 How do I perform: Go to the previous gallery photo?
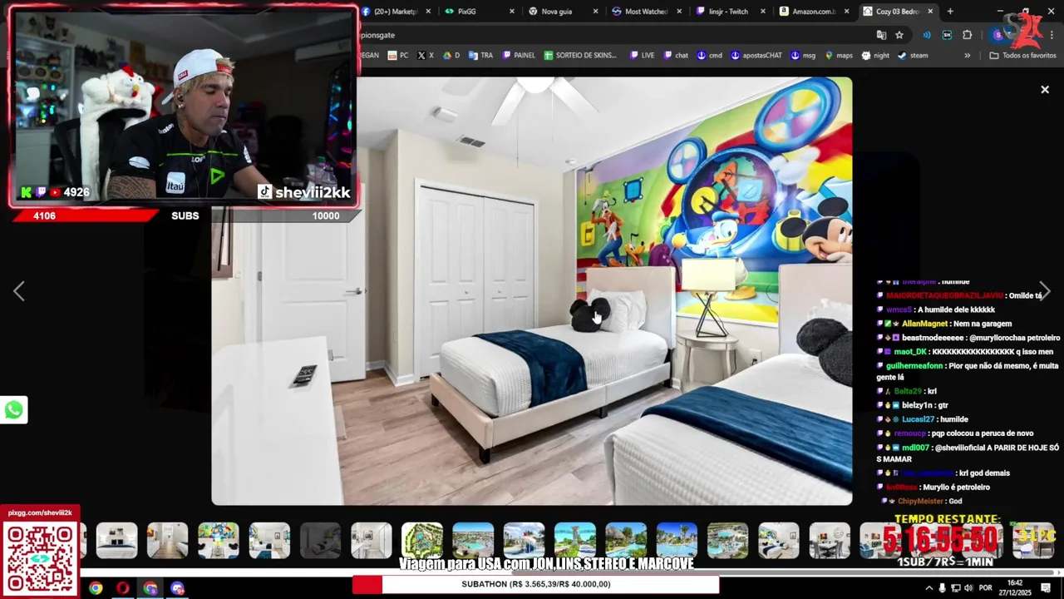pos(18,291)
